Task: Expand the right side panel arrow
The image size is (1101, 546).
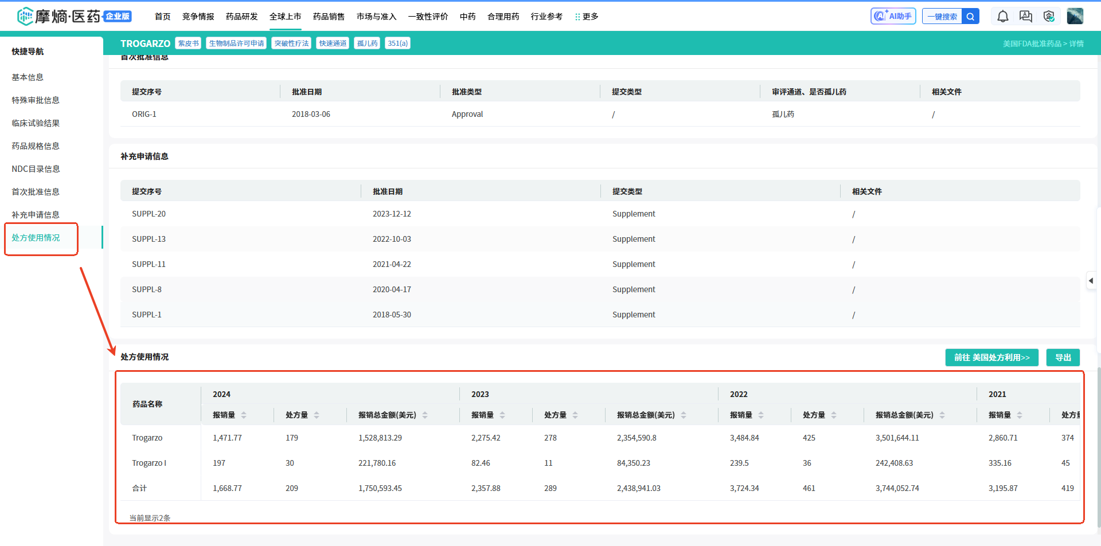Action: tap(1091, 281)
